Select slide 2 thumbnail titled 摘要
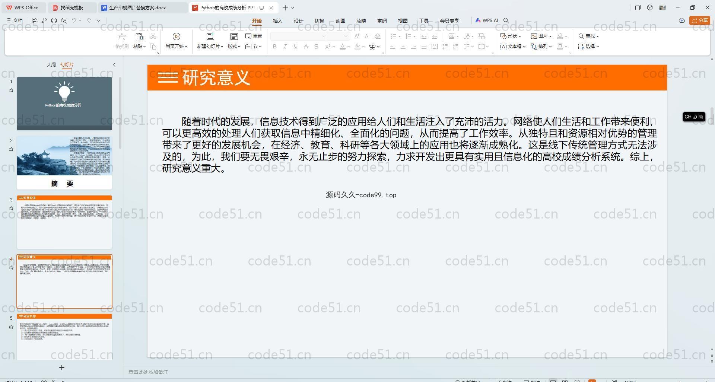The width and height of the screenshot is (715, 382). pos(64,163)
